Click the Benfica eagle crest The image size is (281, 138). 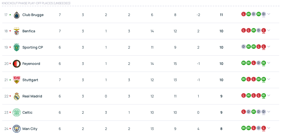tap(17, 31)
